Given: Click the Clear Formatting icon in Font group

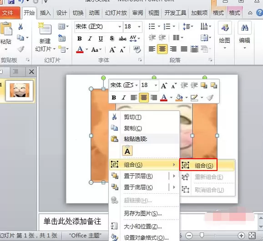Looking at the screenshot, I should (137, 50).
